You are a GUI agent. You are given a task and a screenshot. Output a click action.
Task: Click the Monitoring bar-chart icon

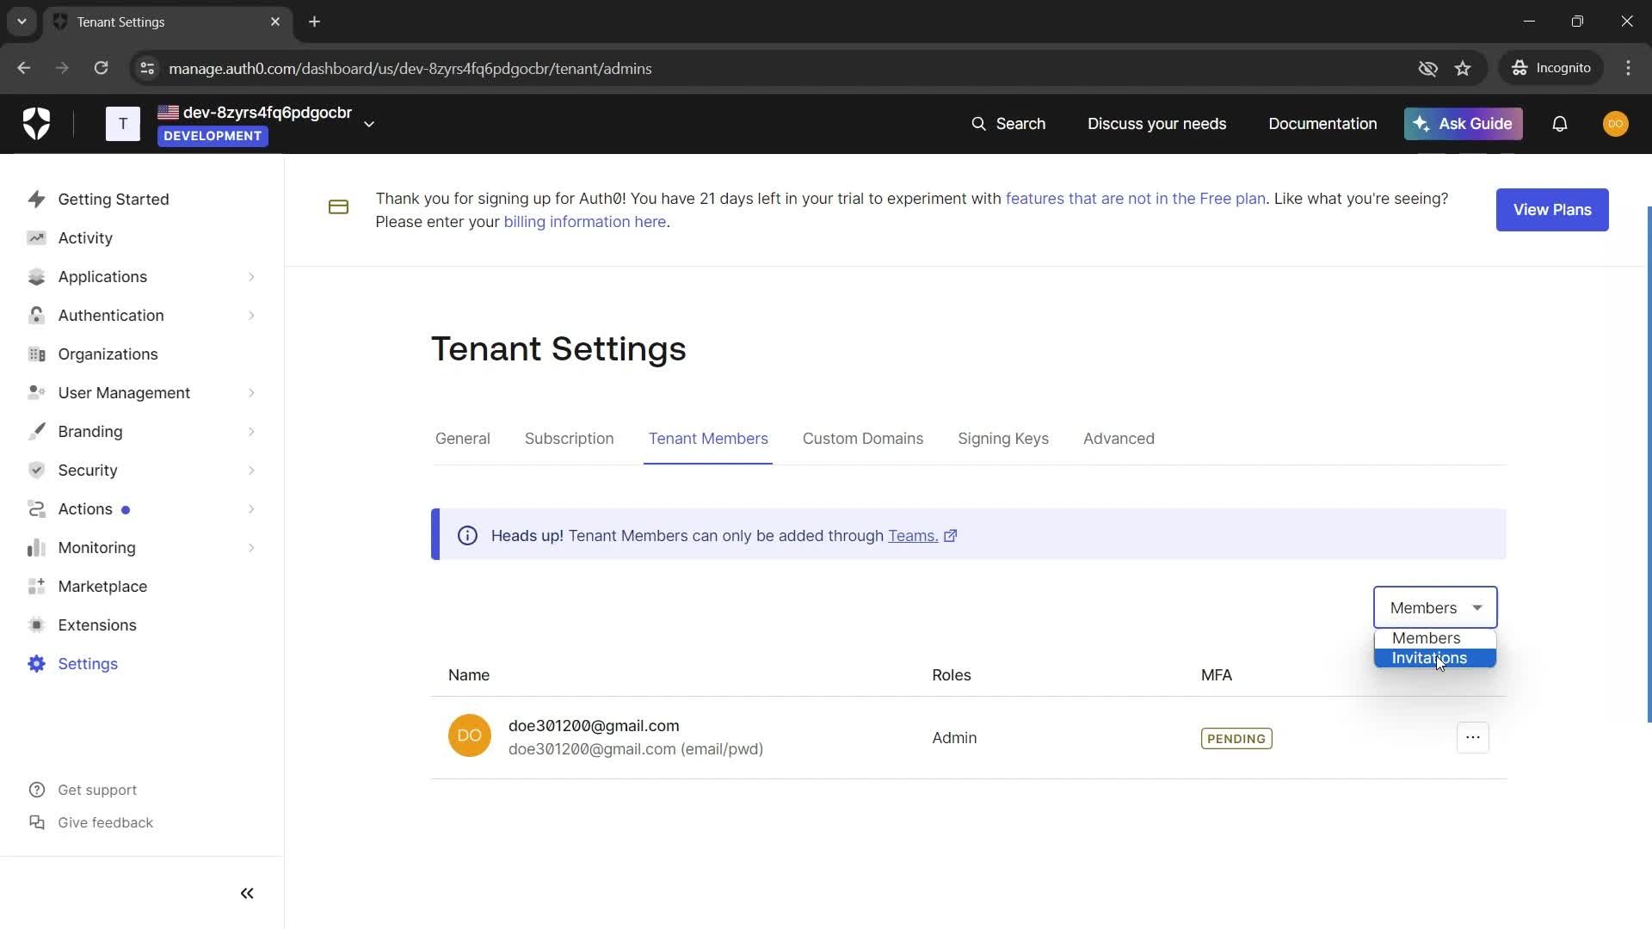click(x=36, y=548)
